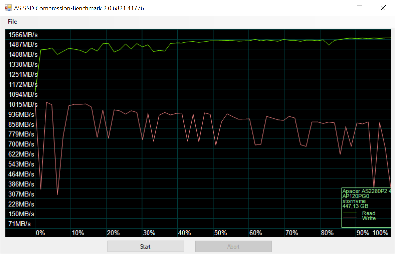The image size is (395, 254).
Task: Click the AP120PG0 firmware text
Action: (x=356, y=196)
